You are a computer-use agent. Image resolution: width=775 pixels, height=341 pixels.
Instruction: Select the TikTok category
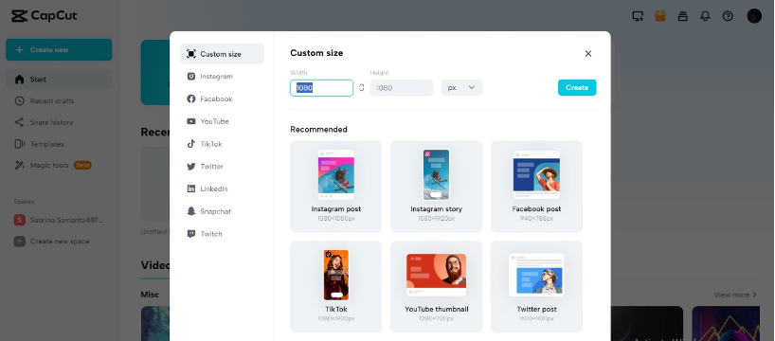point(222,144)
